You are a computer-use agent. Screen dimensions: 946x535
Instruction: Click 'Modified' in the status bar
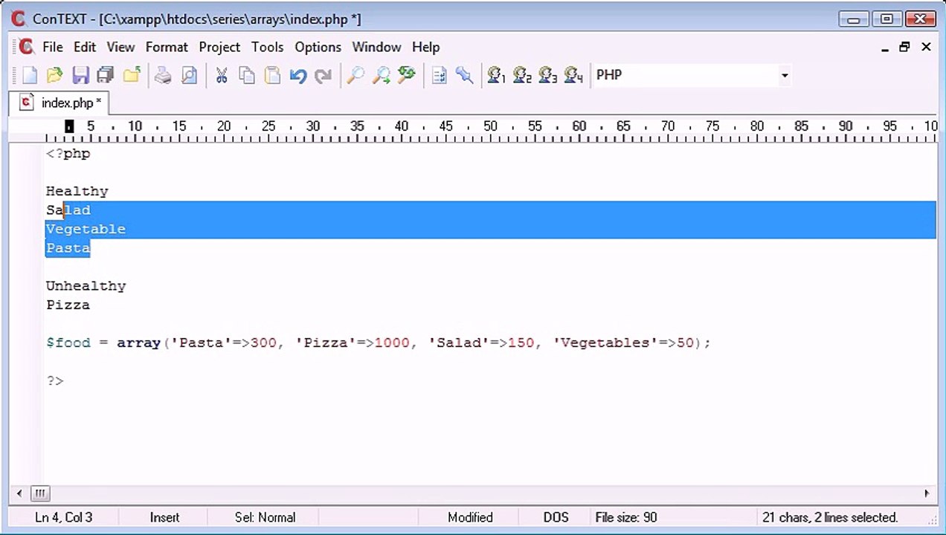(x=470, y=517)
